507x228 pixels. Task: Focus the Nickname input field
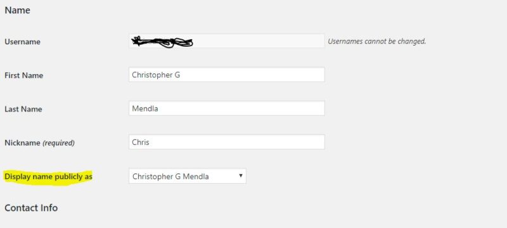click(x=227, y=142)
